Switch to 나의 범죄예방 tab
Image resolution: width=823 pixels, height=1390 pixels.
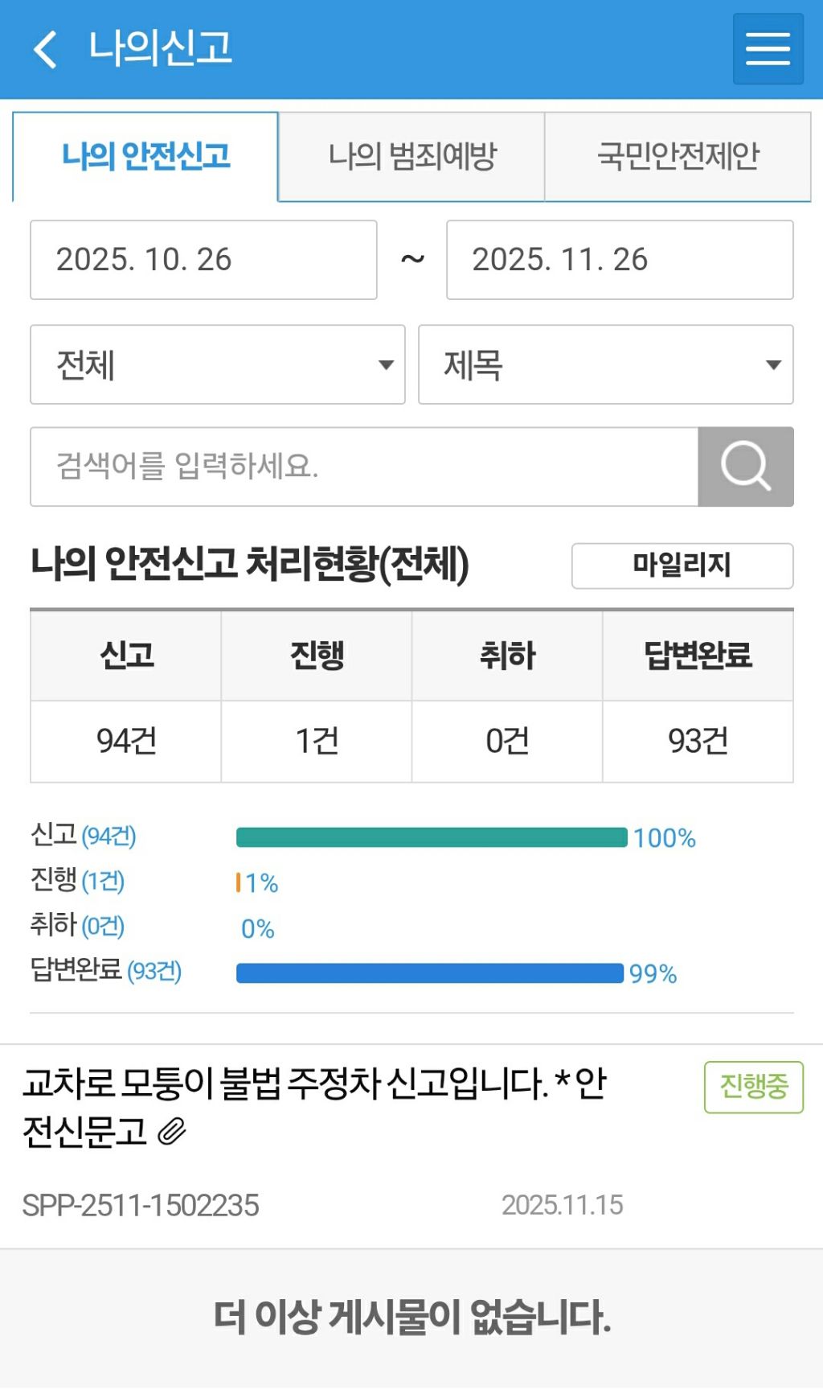pos(411,156)
